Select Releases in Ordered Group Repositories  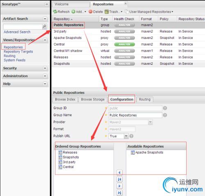coord(68,153)
